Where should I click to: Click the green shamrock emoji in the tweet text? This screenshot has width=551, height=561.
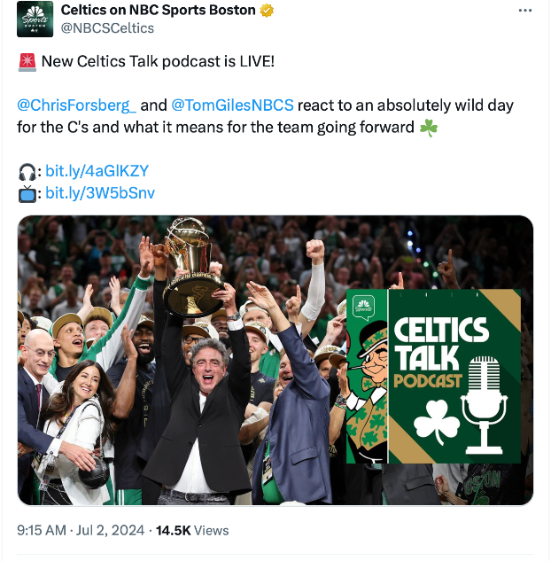[429, 127]
